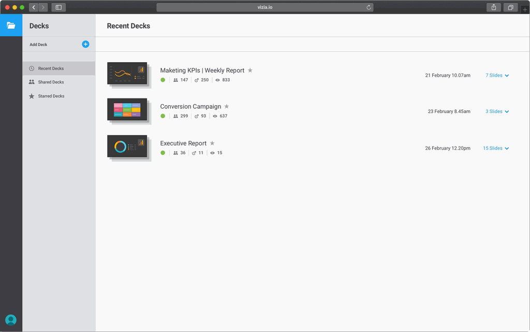Toggle star on Conversion Campaign deck
530x332 pixels.
[x=226, y=107]
